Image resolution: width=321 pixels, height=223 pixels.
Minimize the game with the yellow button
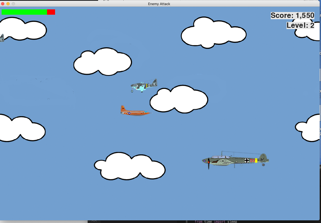tap(8, 4)
